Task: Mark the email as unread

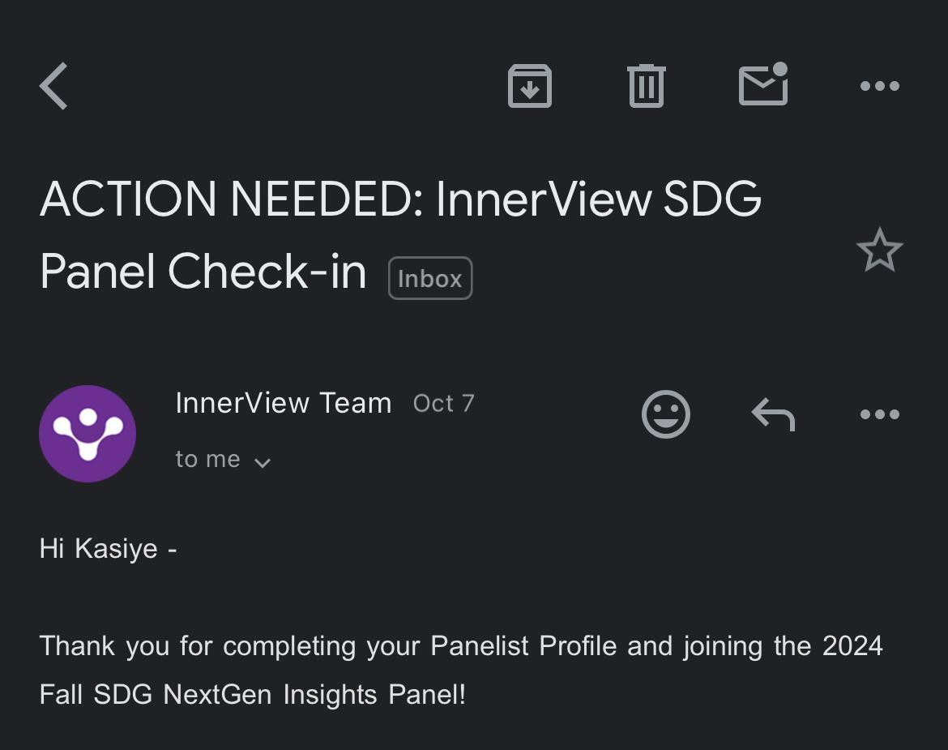Action: (763, 84)
